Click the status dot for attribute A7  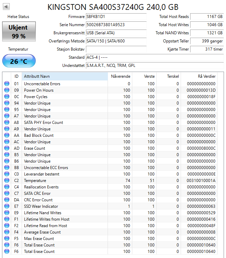click(x=7, y=116)
